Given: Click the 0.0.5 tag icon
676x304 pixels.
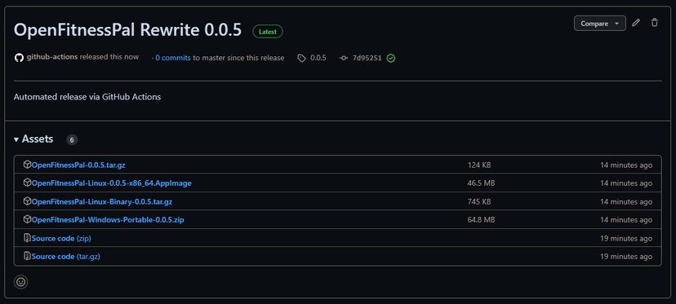Looking at the screenshot, I should (302, 58).
